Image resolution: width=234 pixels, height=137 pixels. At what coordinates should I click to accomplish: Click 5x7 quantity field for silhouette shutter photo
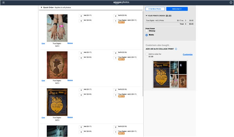point(81,58)
